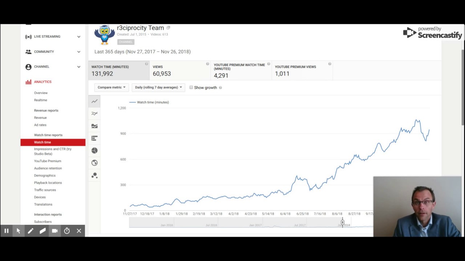Image resolution: width=465 pixels, height=261 pixels.
Task: Select the Views metric tab
Action: [180, 70]
